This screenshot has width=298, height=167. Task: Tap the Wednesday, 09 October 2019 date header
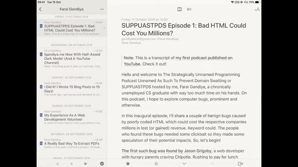click(x=71, y=45)
